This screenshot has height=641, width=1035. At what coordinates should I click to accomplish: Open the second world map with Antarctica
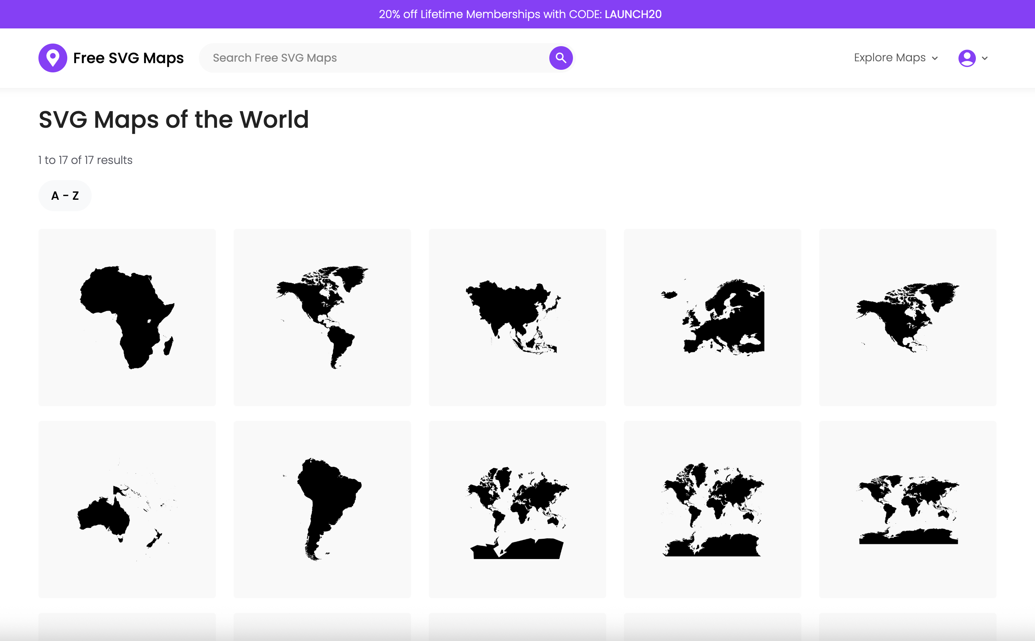[713, 509]
